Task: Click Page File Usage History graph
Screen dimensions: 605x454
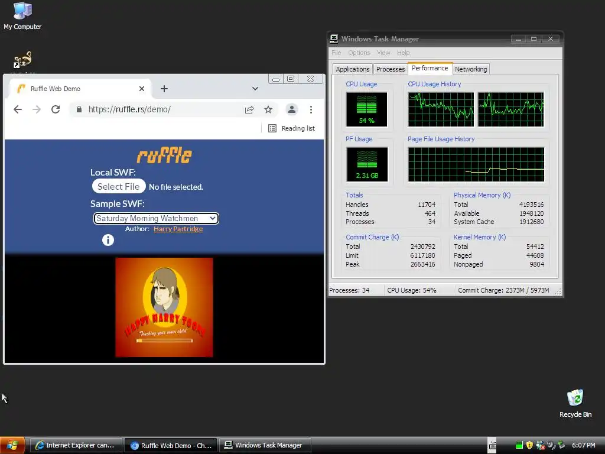Action: (476, 164)
